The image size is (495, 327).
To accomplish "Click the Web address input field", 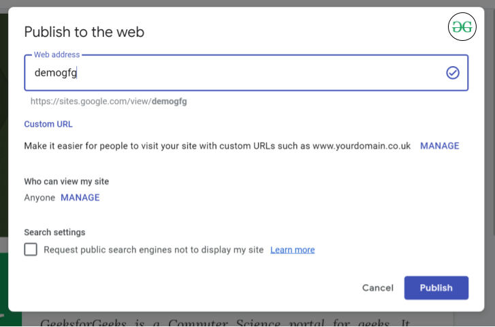I will pyautogui.click(x=231, y=73).
